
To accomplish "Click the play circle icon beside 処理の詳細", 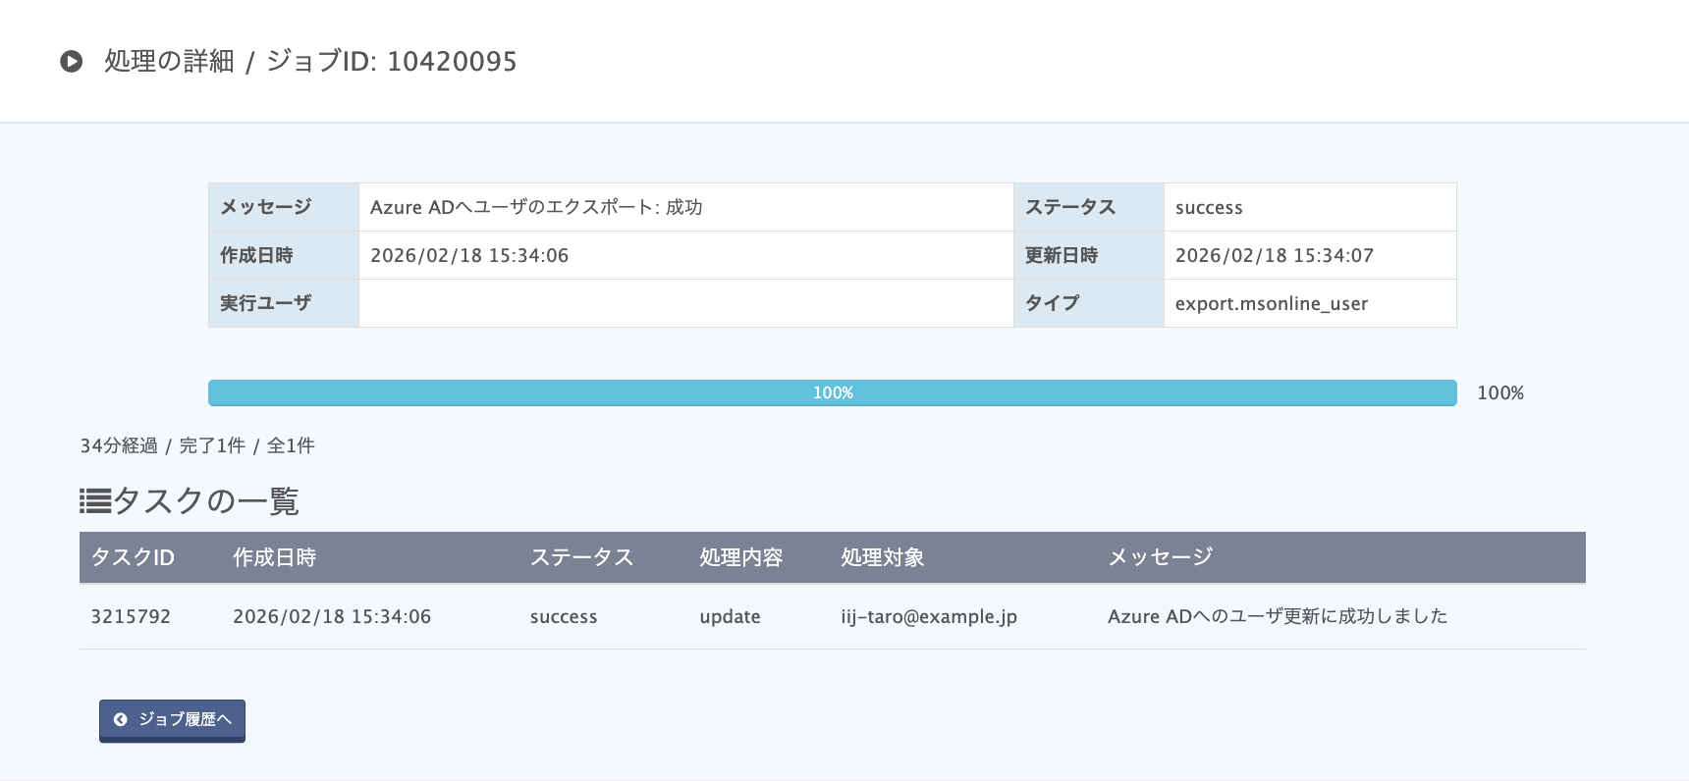I will 72,62.
